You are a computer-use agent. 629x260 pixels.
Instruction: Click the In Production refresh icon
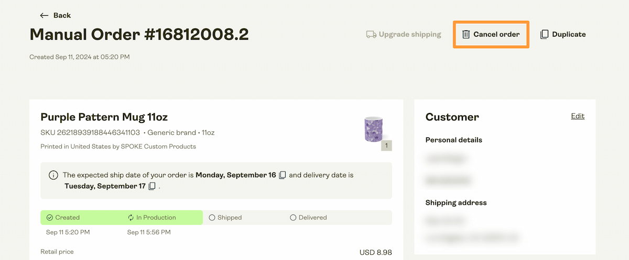point(131,218)
